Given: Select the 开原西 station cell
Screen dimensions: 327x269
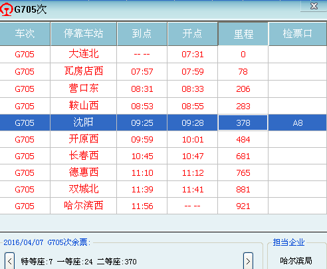Looking at the screenshot, I should coord(84,139).
